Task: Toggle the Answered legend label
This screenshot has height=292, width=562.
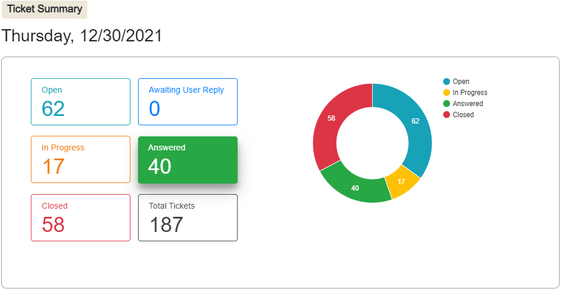Action: [468, 104]
